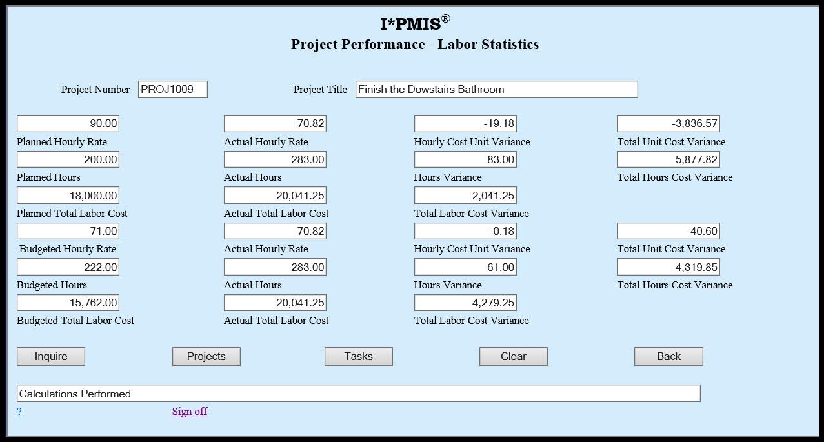This screenshot has height=442, width=824.
Task: Select the Budgeted Hours field showing 222.00
Action: point(68,266)
